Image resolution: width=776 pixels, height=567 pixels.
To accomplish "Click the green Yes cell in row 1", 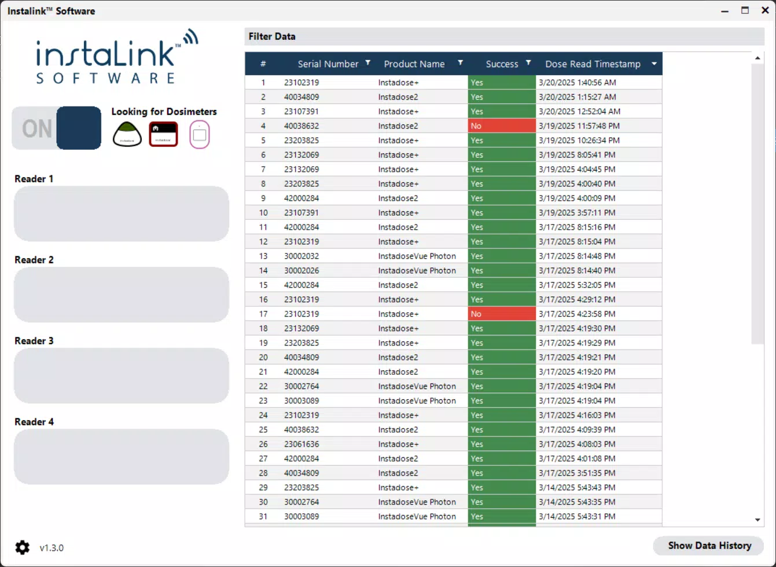I will 502,82.
